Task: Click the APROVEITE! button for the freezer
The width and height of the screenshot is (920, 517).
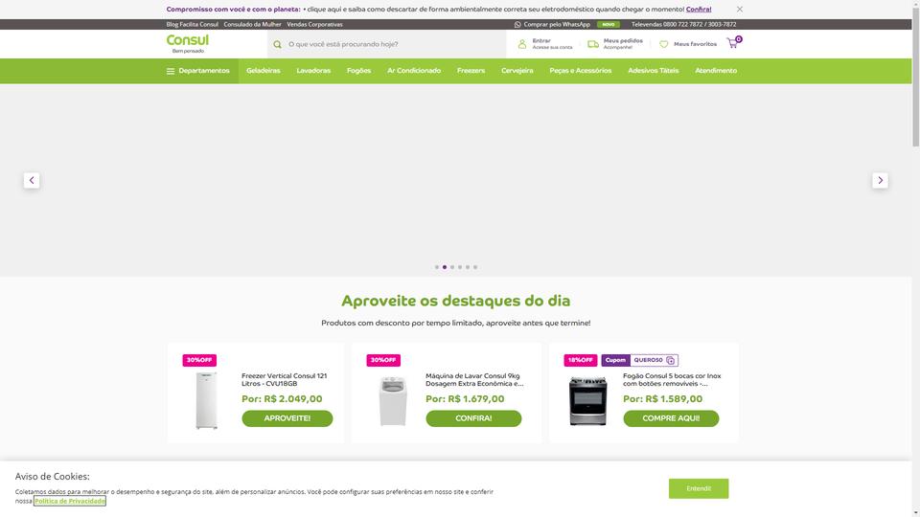Action: tap(287, 418)
